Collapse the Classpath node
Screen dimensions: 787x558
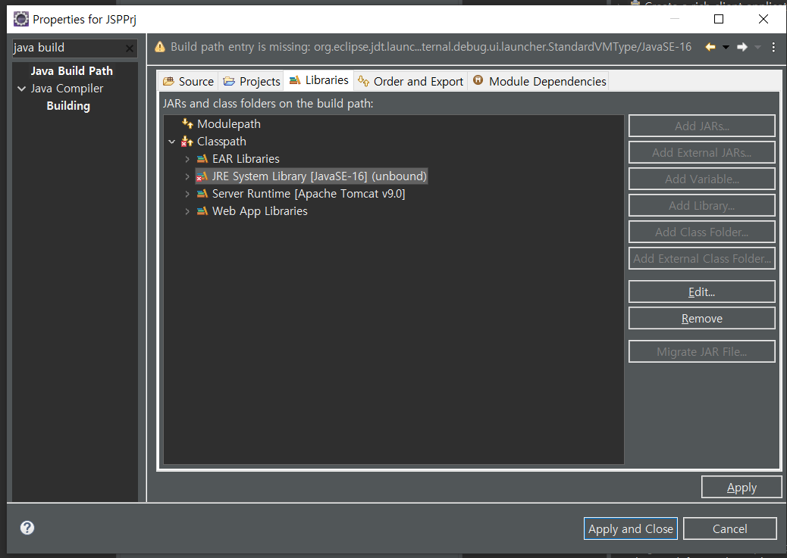(172, 142)
